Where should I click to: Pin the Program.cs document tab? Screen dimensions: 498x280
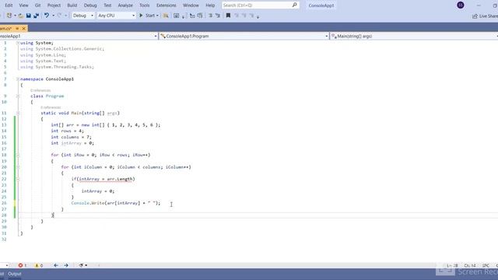tap(17, 29)
